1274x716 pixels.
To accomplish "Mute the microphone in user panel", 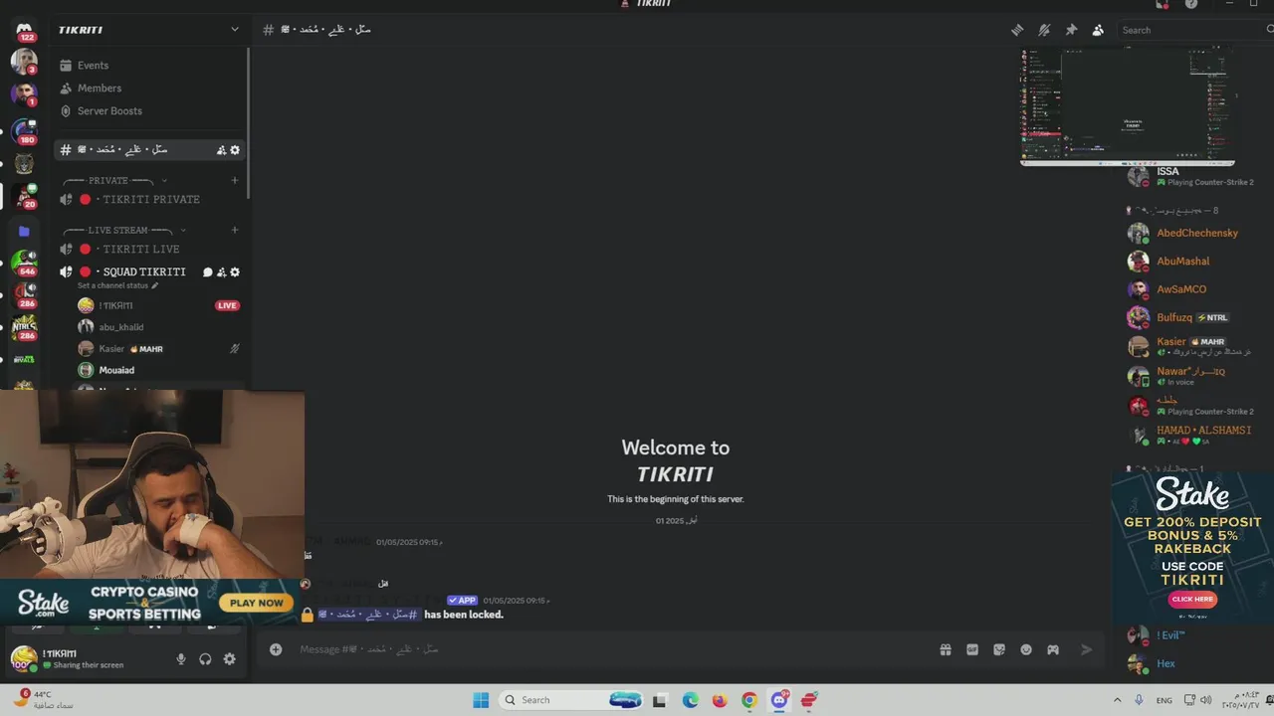I will pyautogui.click(x=181, y=659).
